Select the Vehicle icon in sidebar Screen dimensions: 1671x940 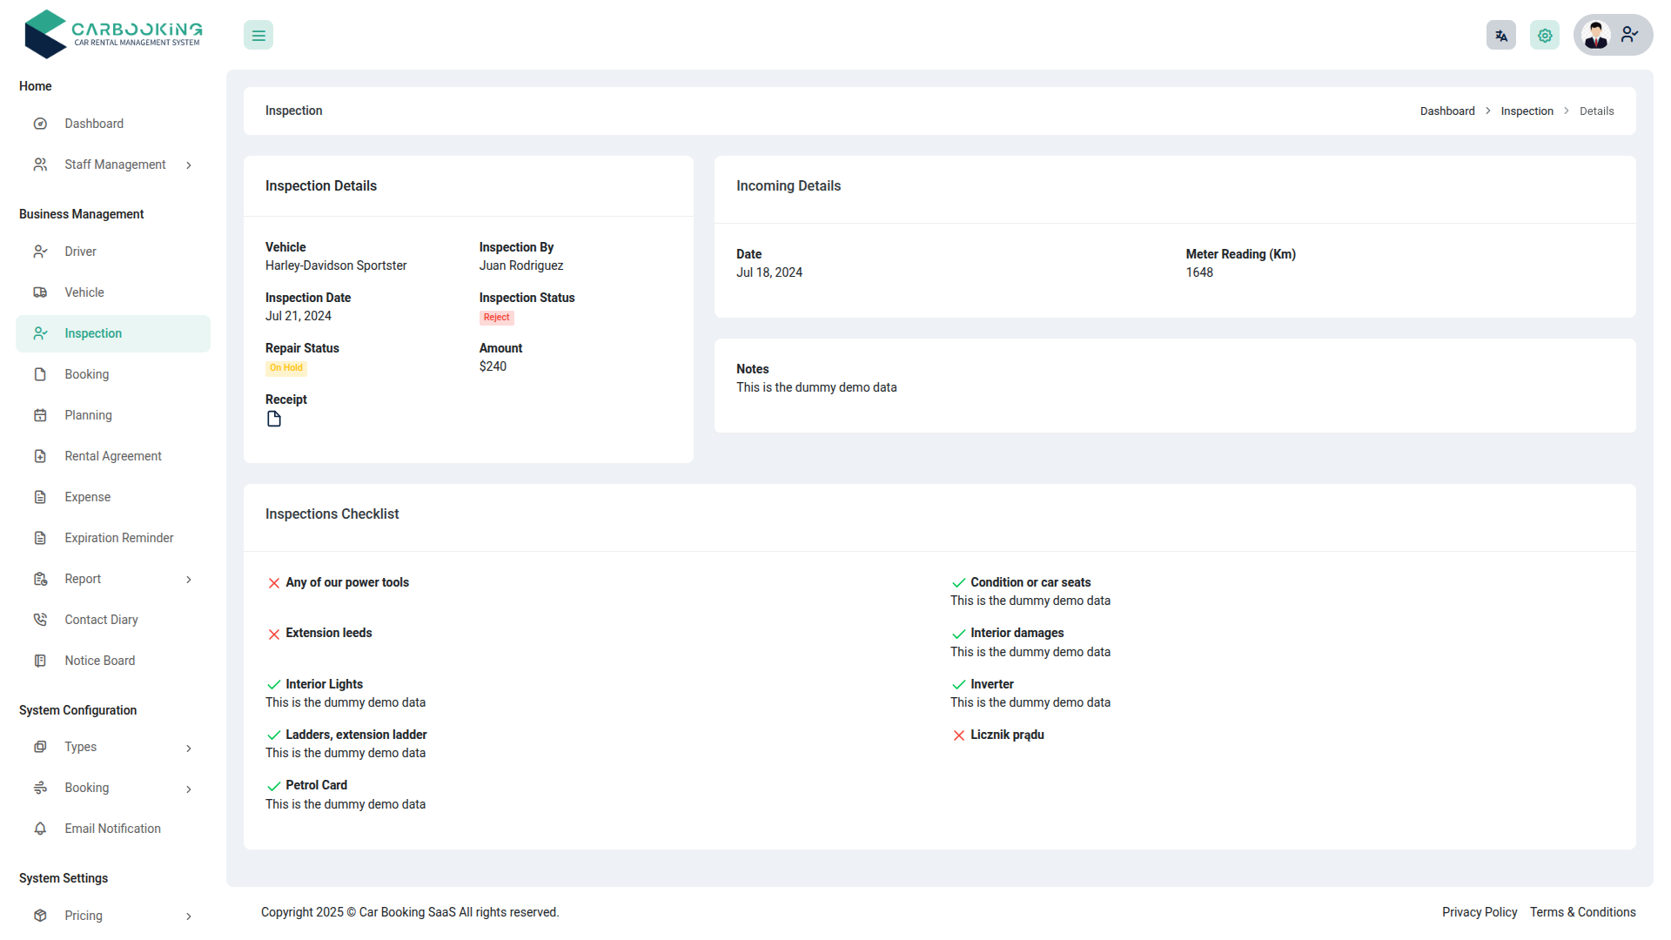pos(40,292)
